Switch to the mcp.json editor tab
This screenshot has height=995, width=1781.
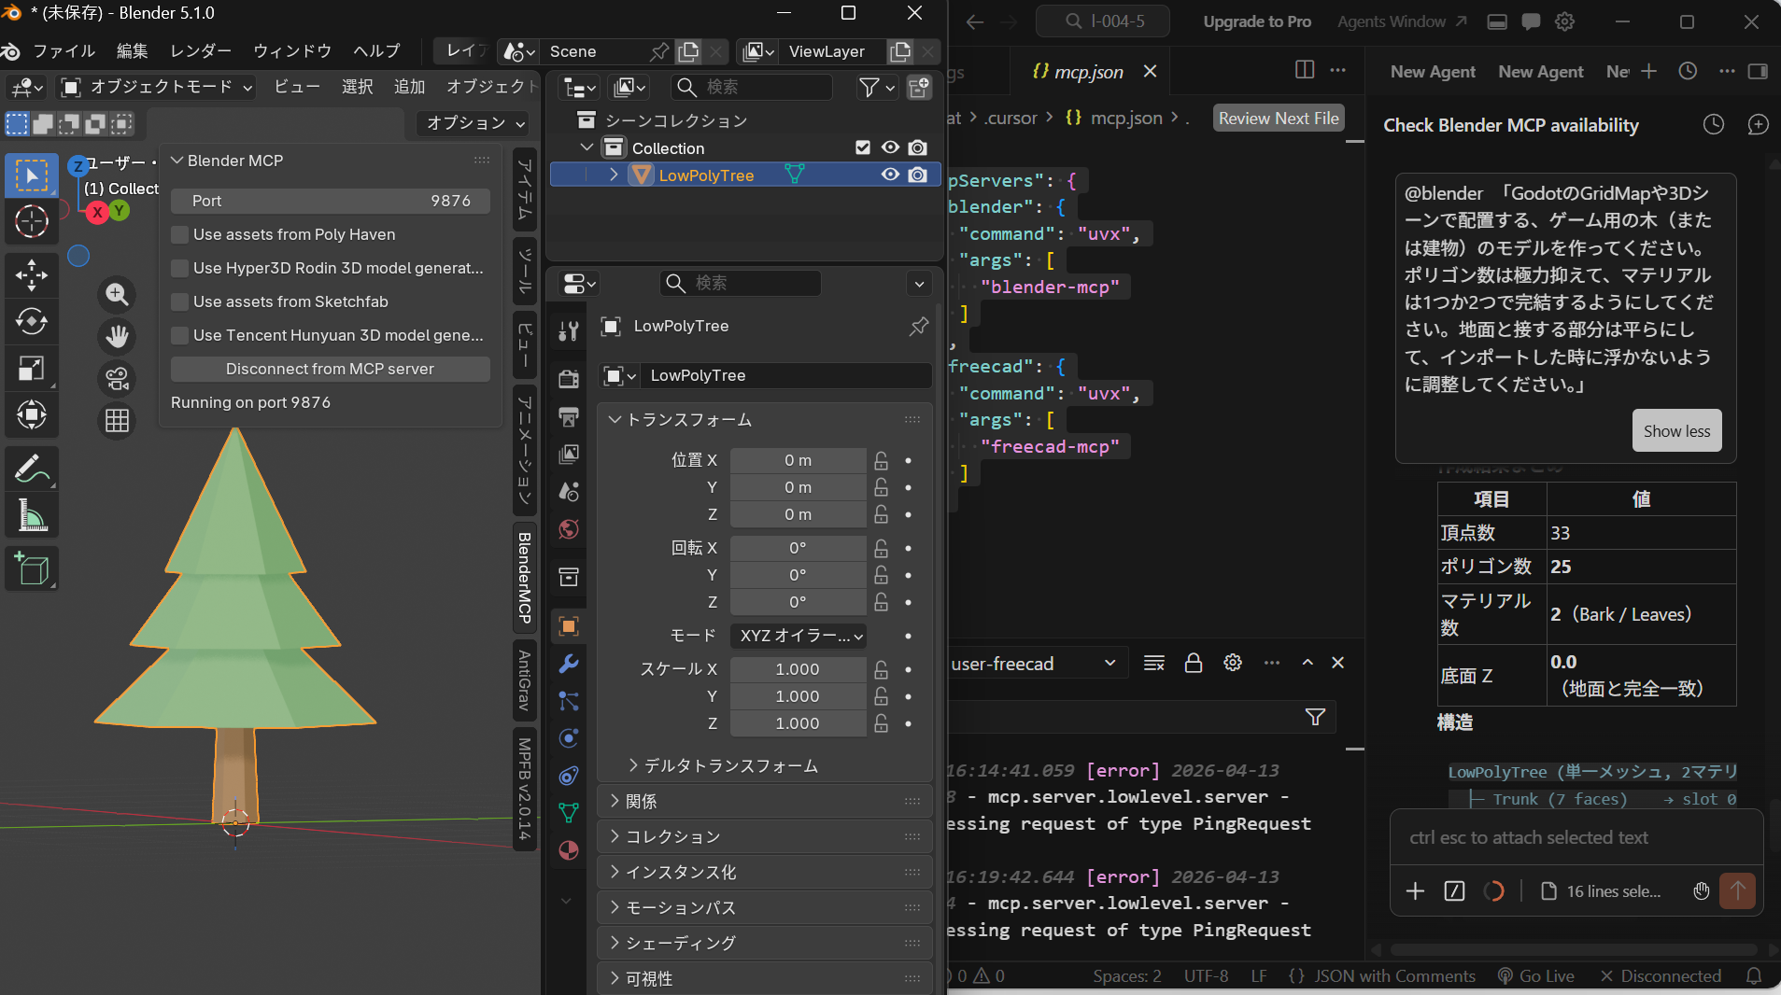(x=1088, y=72)
